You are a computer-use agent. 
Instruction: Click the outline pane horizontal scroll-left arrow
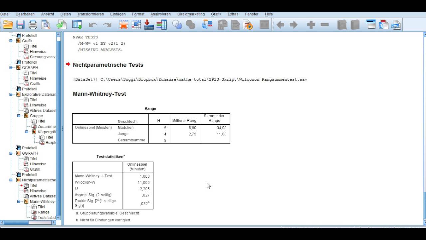pos(2,223)
